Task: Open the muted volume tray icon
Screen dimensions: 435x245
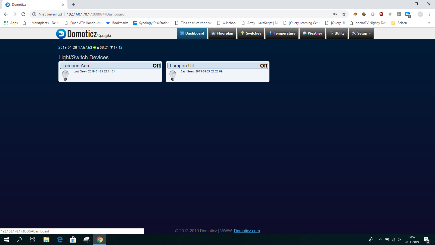Action: 400,240
